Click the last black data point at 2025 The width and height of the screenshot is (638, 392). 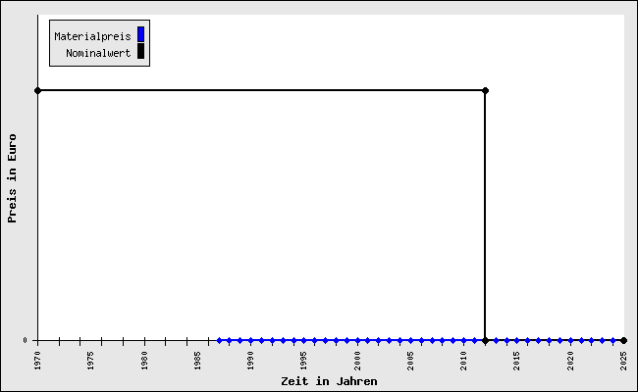[623, 340]
